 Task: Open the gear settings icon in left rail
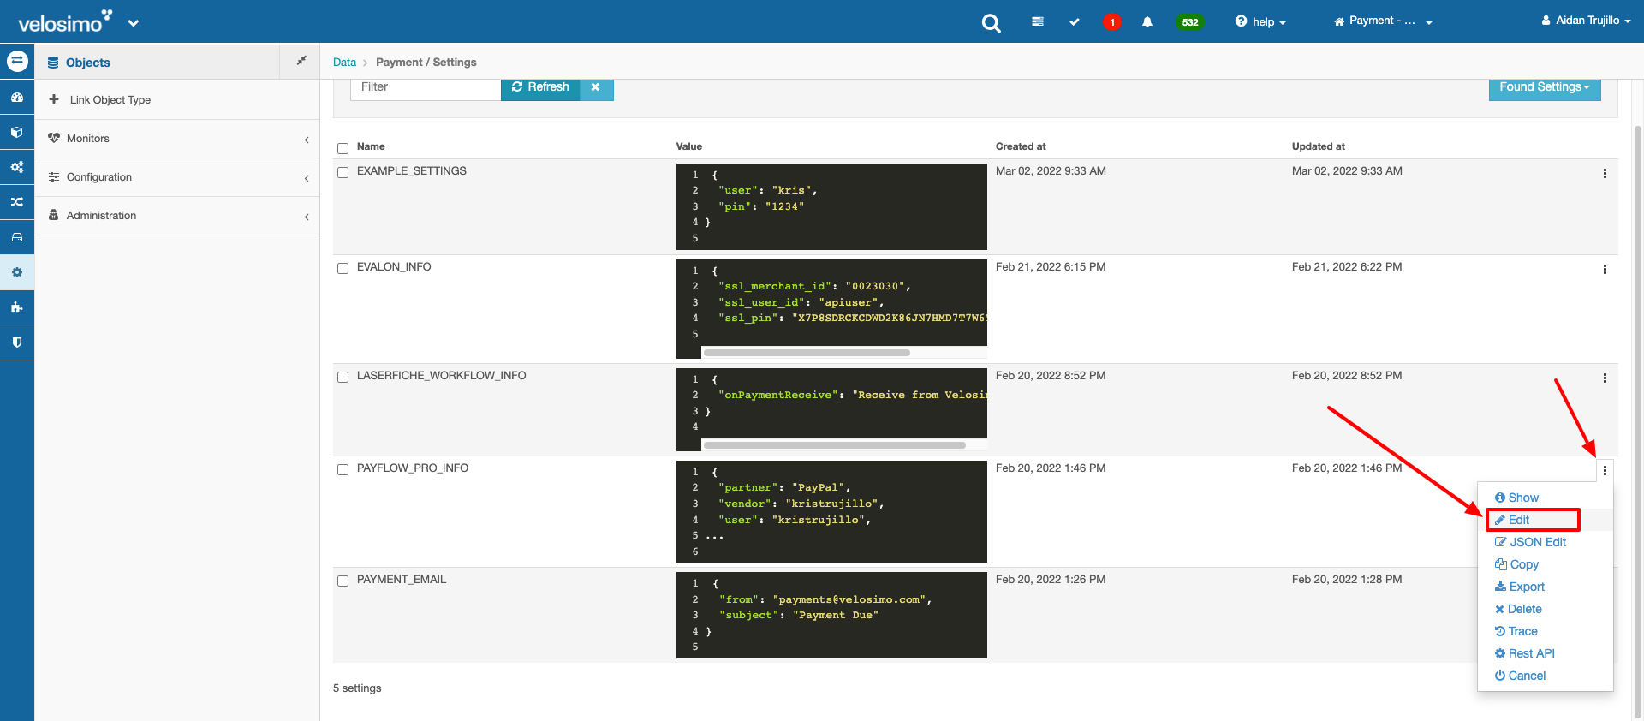coord(17,272)
